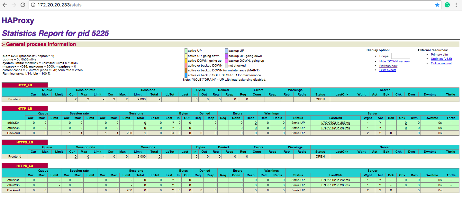Click the 'L7OK/302 in 265ms' check result
The width and height of the screenshot is (462, 200).
(x=336, y=123)
